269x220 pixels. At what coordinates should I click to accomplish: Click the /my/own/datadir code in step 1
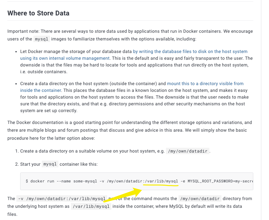click(188, 151)
